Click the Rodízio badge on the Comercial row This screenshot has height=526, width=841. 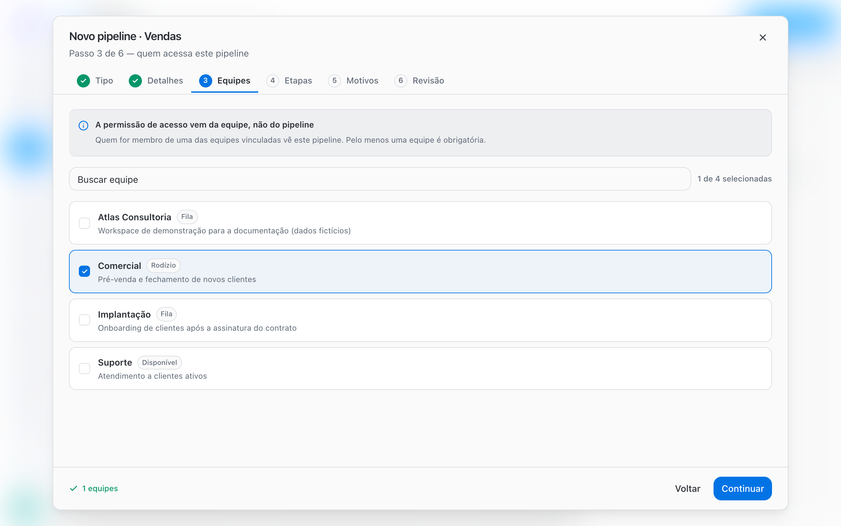pyautogui.click(x=163, y=265)
